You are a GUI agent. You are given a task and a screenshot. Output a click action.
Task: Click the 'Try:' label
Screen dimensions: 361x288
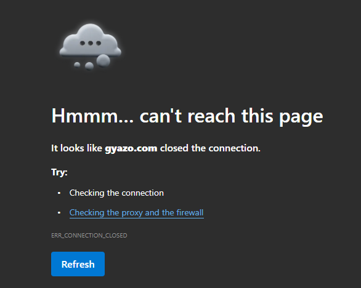point(59,172)
